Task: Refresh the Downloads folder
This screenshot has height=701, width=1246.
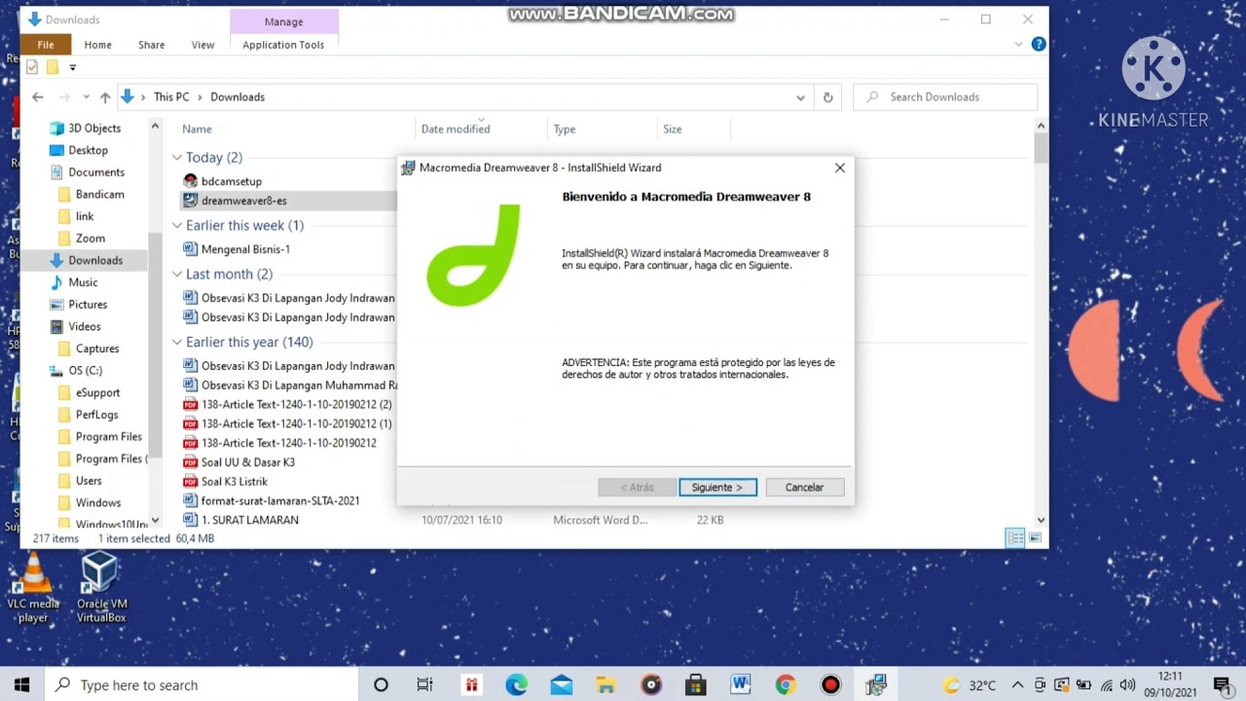Action: [827, 97]
